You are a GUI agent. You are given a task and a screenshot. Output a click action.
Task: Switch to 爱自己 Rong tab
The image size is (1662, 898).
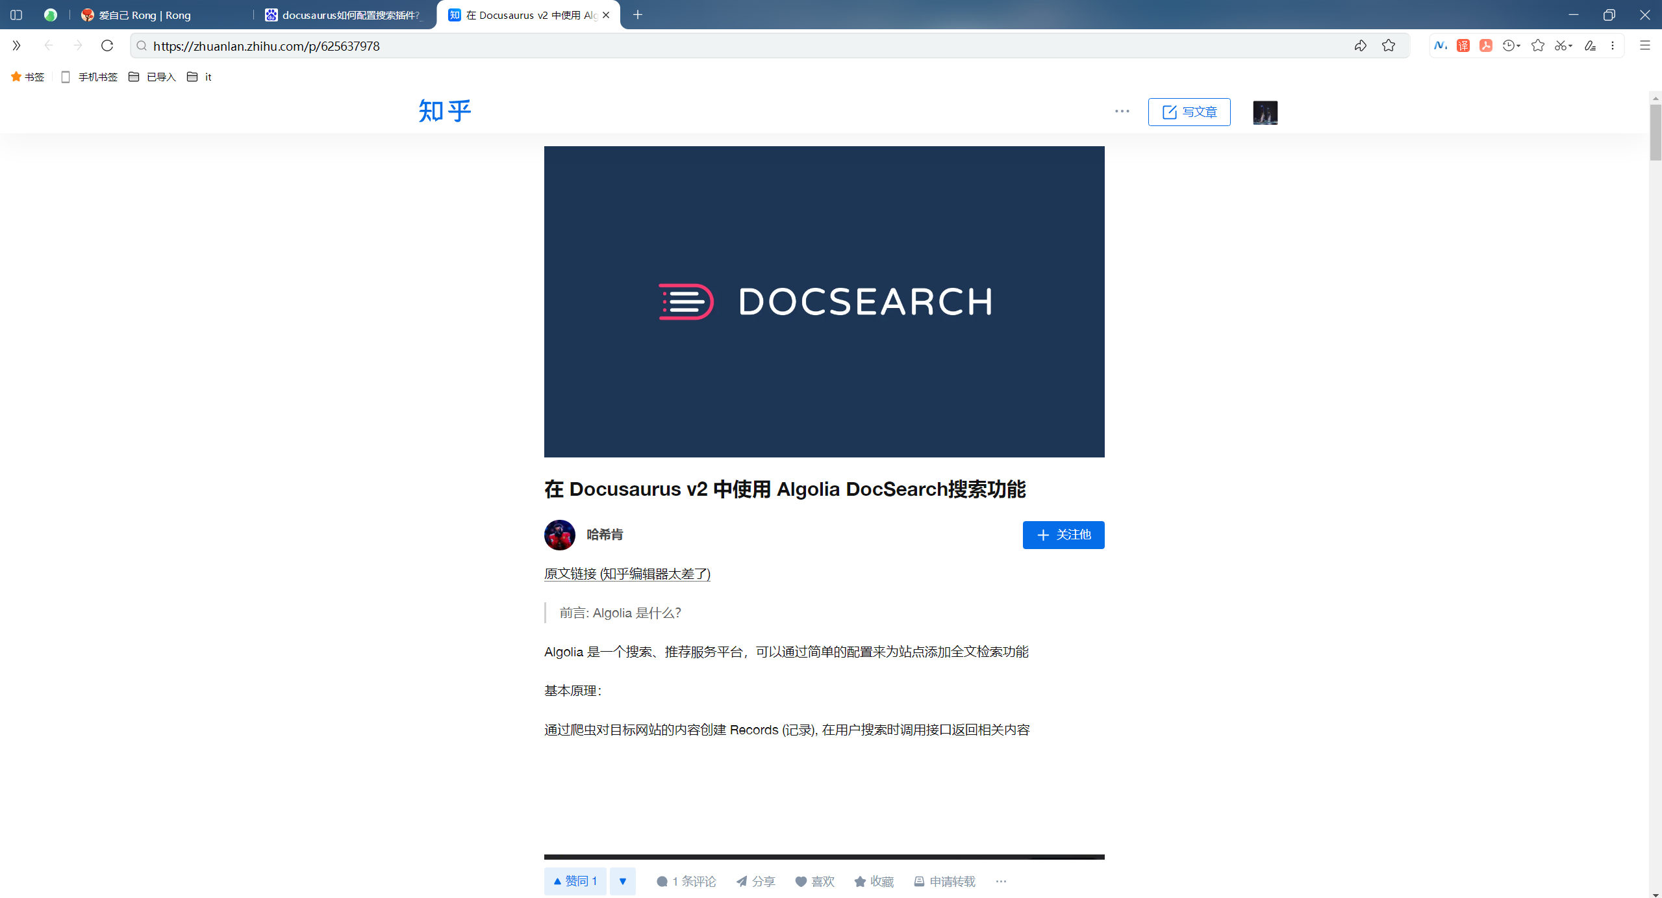pyautogui.click(x=144, y=14)
